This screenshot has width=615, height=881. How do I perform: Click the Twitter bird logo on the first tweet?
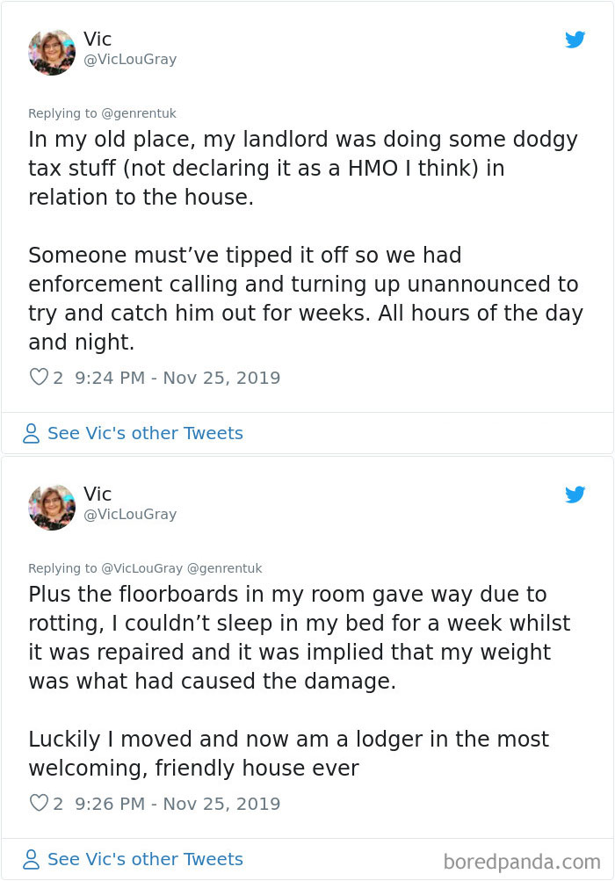(x=575, y=40)
